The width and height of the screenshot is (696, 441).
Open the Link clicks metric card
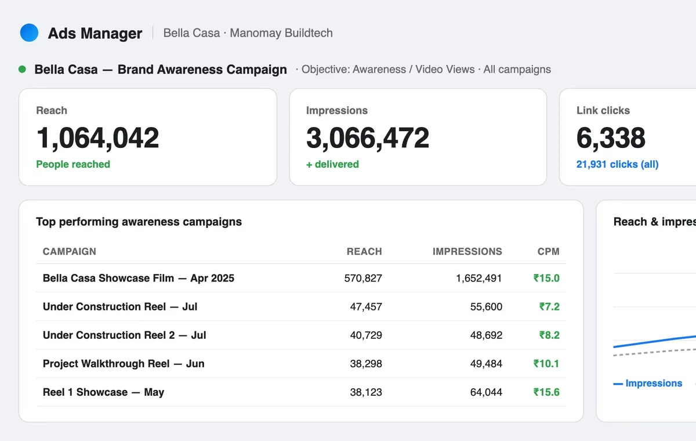[628, 137]
